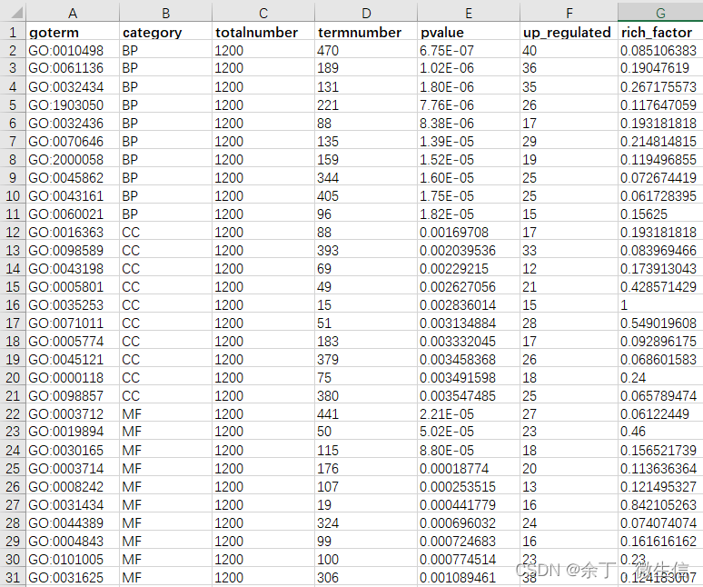The height and width of the screenshot is (587, 703).
Task: Click the termnumber header cell
Action: 366,32
